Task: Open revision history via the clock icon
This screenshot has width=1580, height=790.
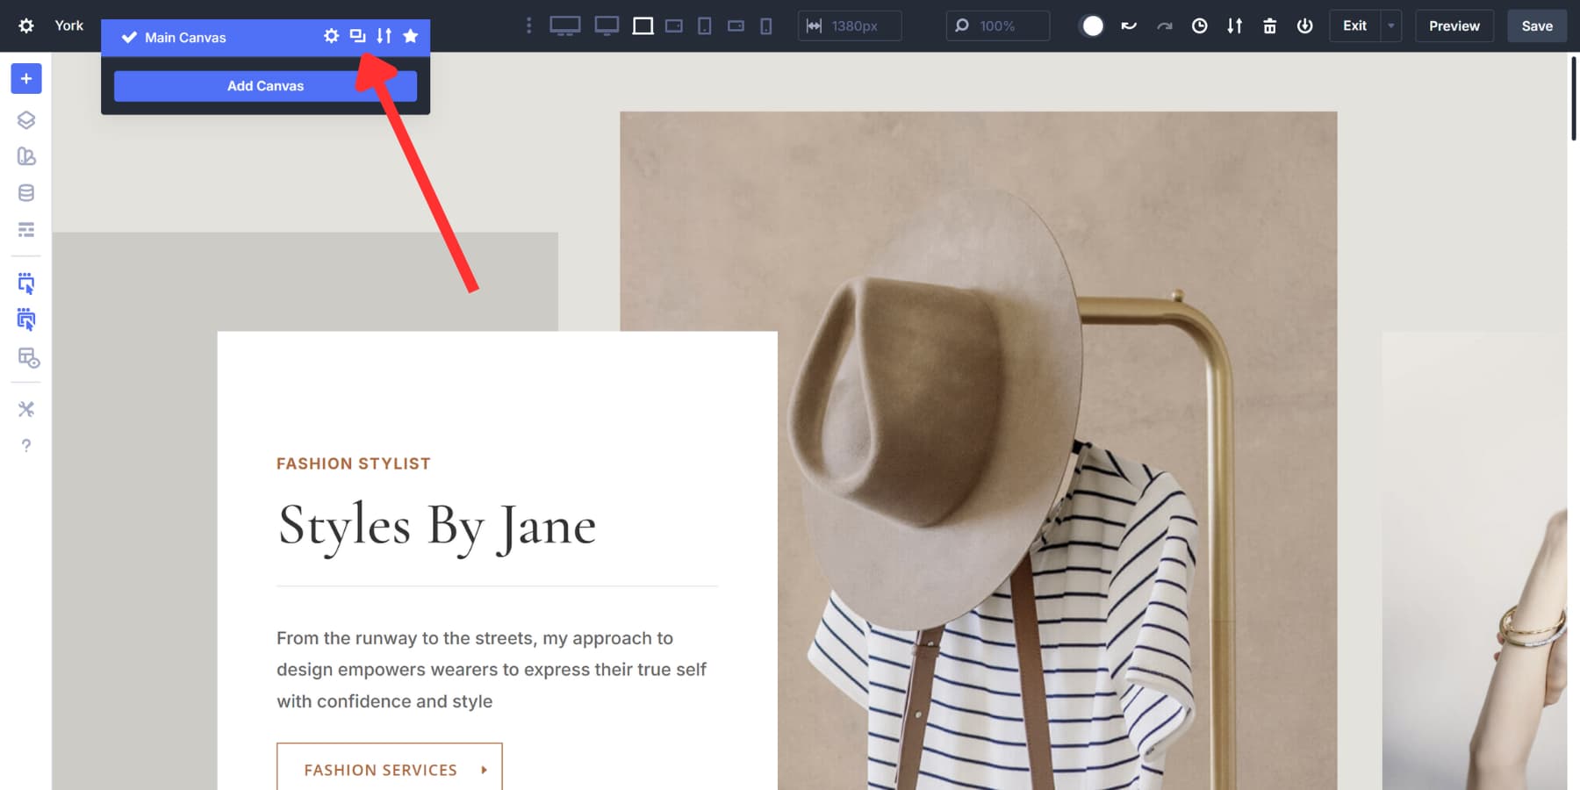Action: click(1199, 25)
